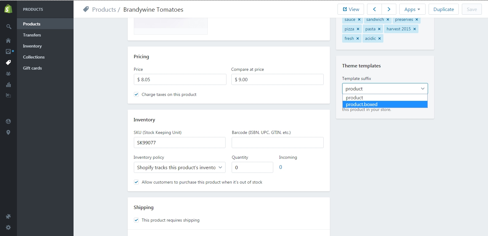The width and height of the screenshot is (488, 236).
Task: Uncheck This product requires shipping
Action: [136, 220]
